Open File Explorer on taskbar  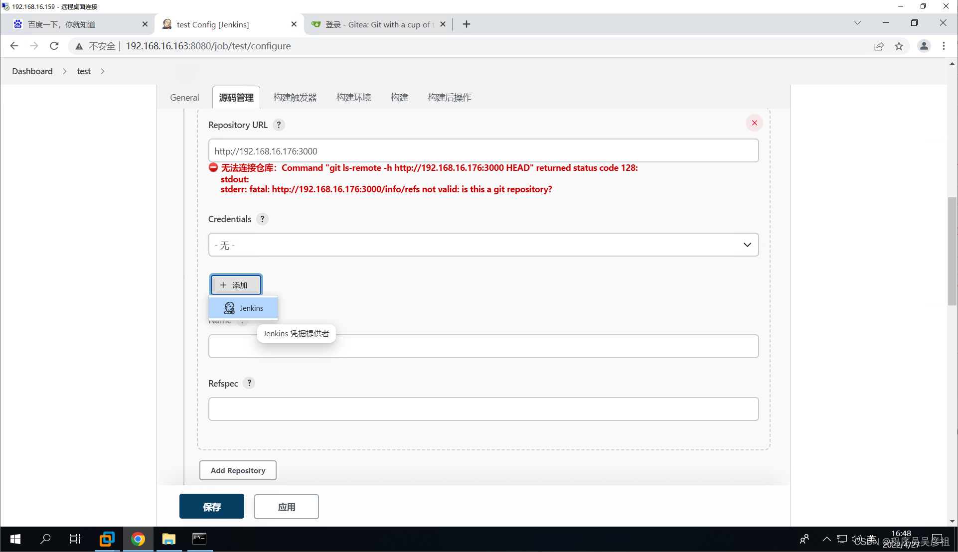tap(169, 539)
